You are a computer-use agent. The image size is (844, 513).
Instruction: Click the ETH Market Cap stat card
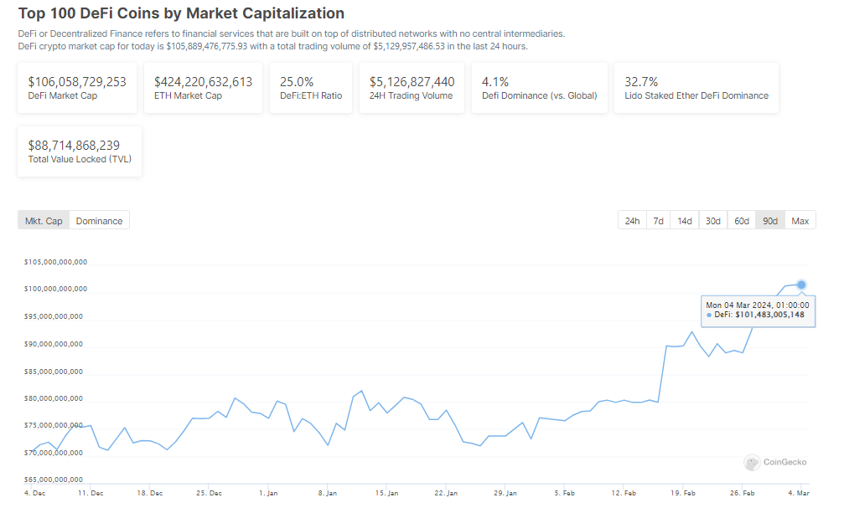point(203,88)
